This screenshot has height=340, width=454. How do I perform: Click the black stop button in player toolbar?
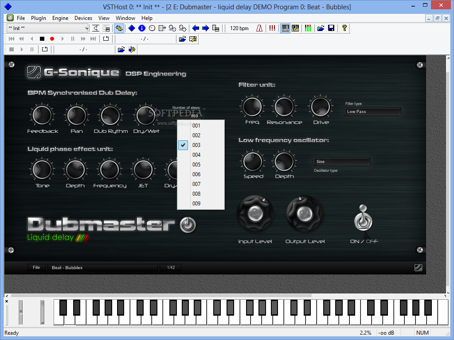point(42,39)
